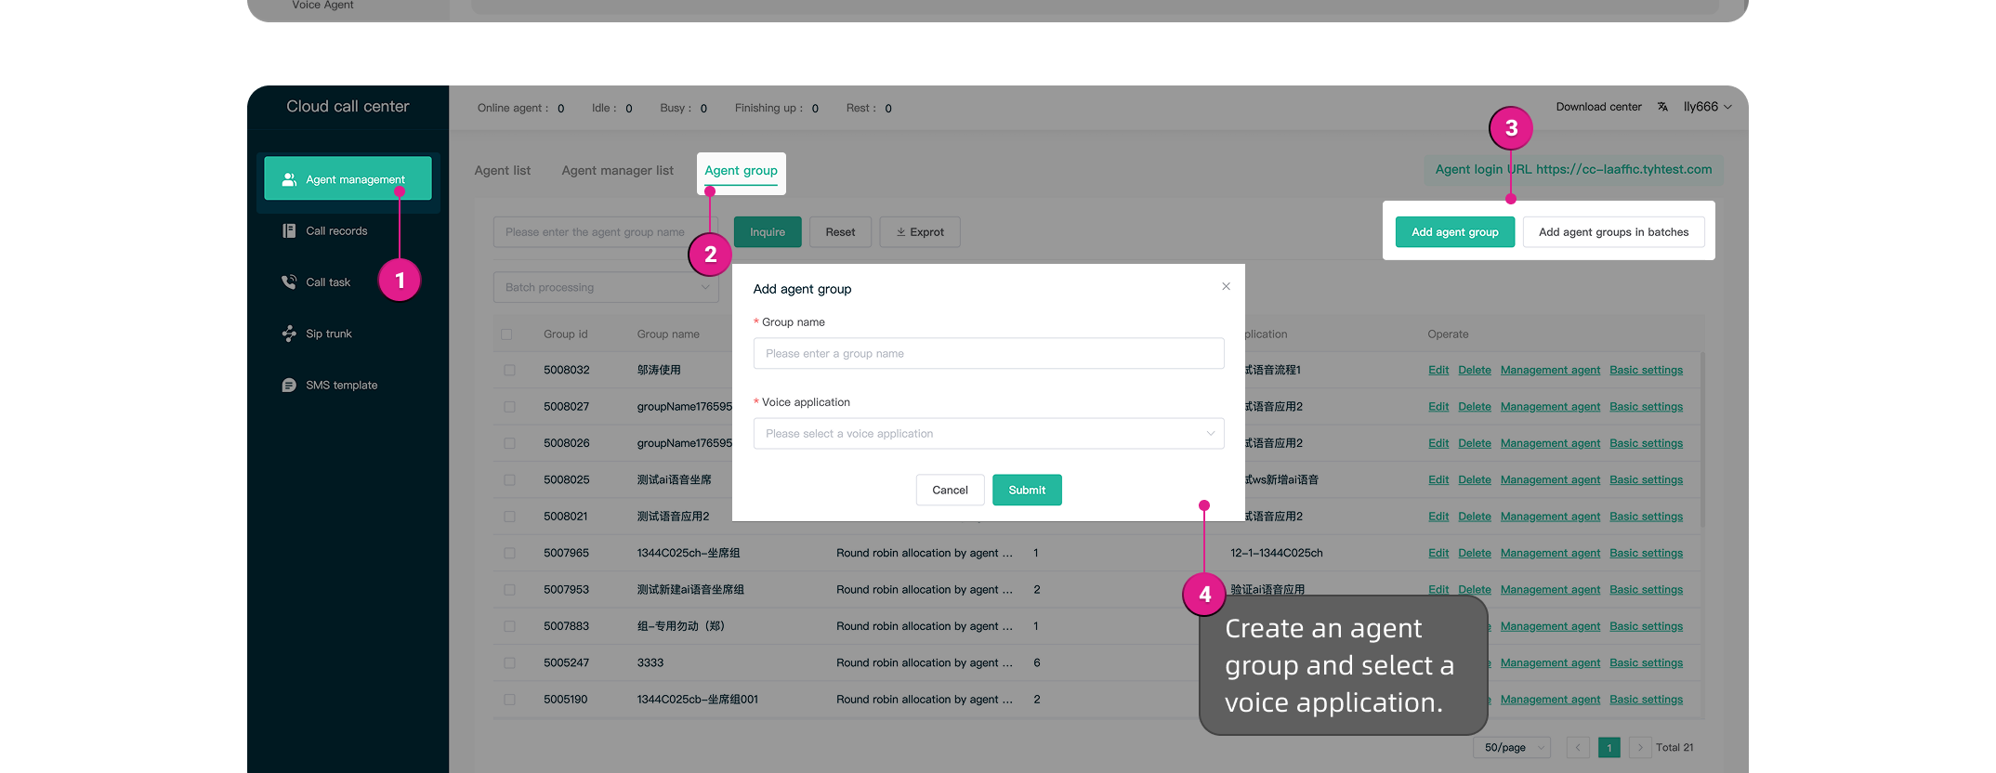
Task: Open Call records via its sidebar icon
Action: 289,230
